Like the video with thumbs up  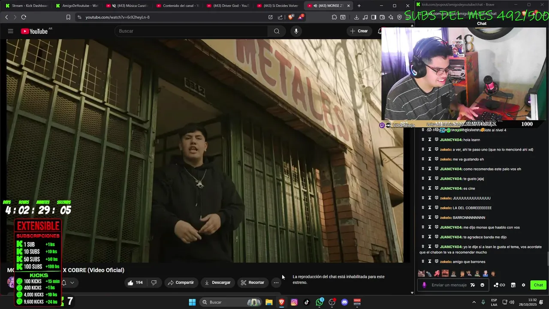coord(135,282)
